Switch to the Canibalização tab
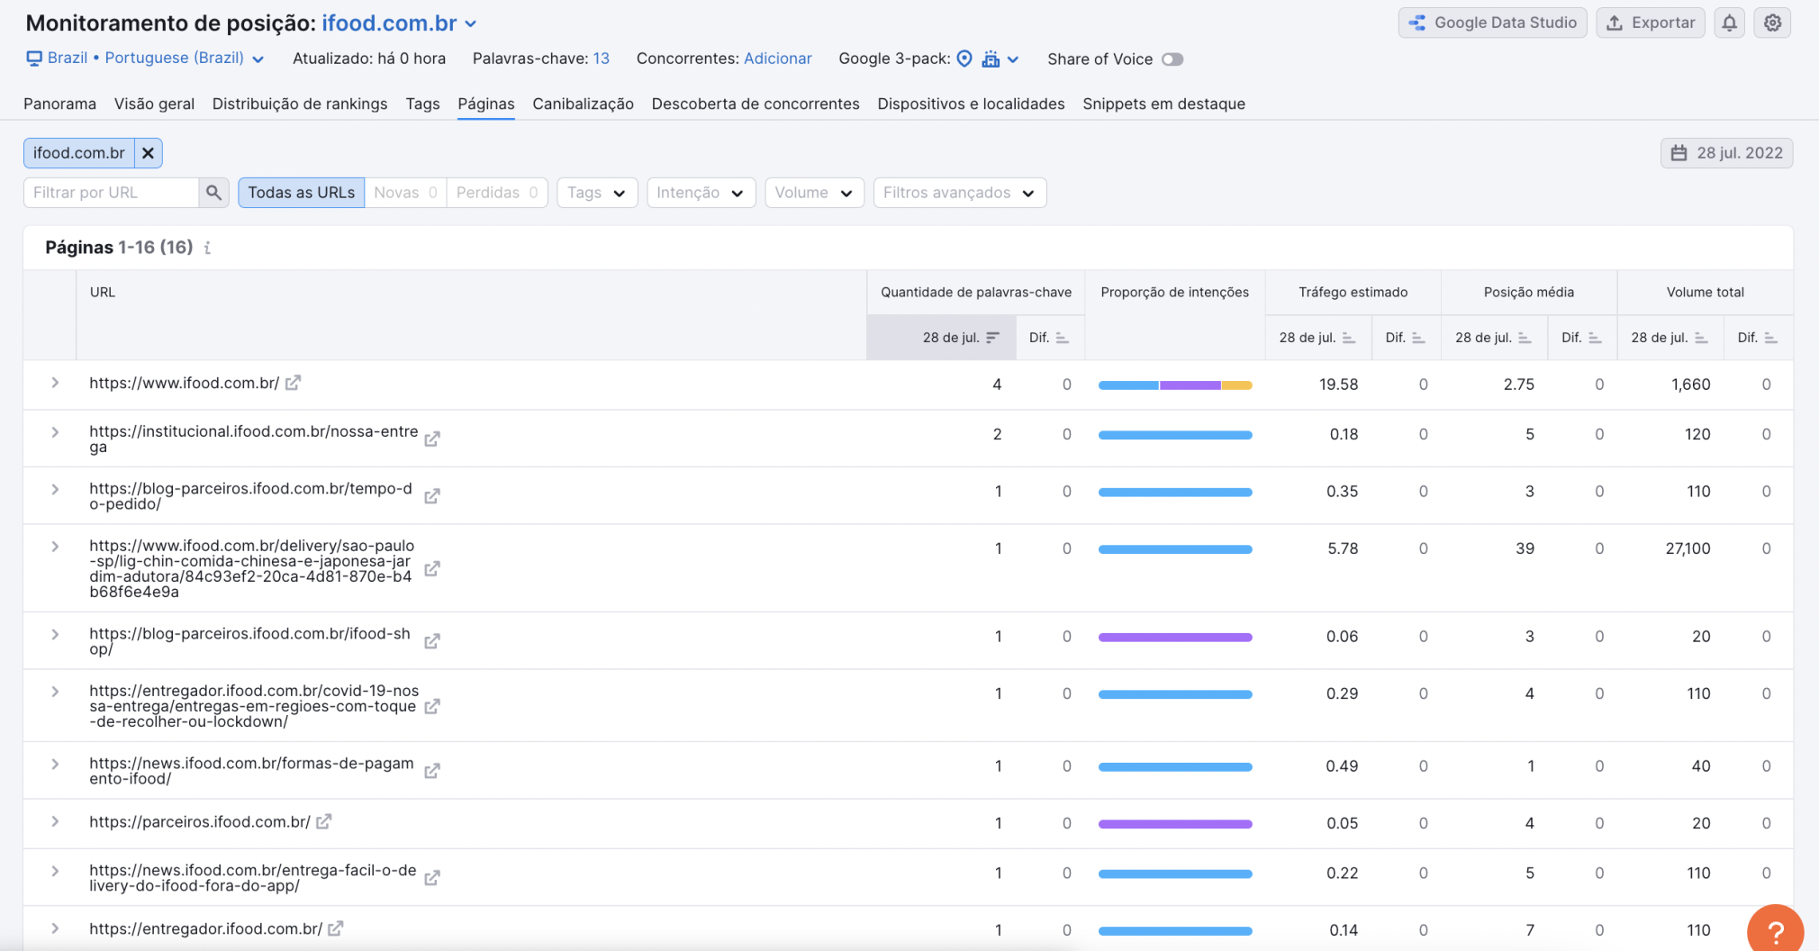This screenshot has width=1819, height=951. pyautogui.click(x=583, y=104)
